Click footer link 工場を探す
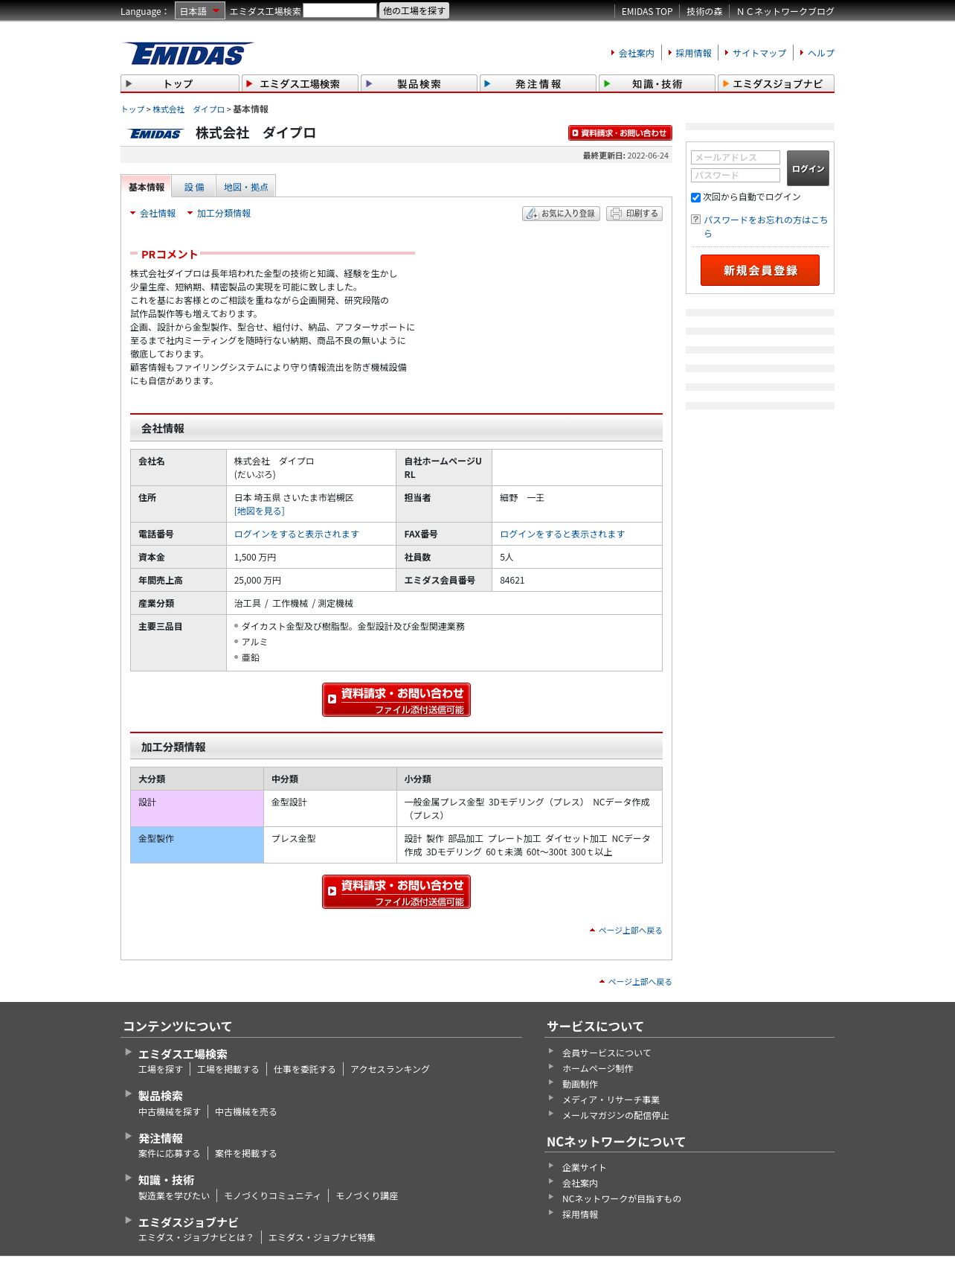 point(161,1070)
